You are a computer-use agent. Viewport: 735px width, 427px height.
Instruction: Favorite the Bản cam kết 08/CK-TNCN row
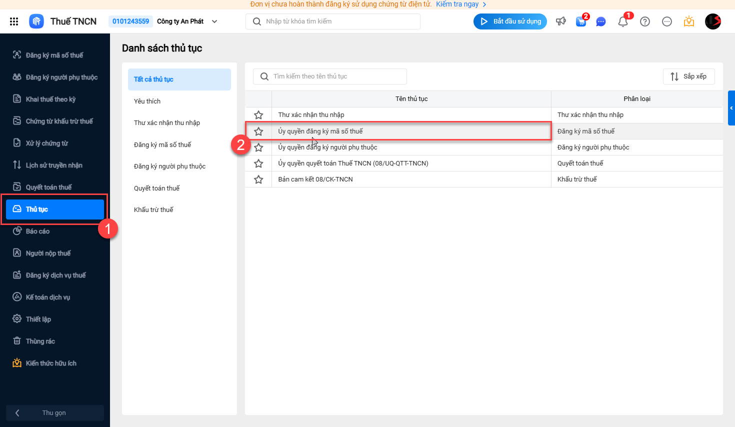(258, 179)
